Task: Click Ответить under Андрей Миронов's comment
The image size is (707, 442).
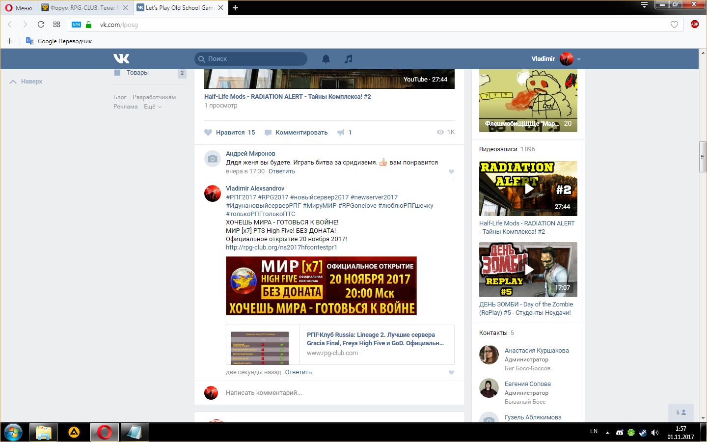Action: coord(282,171)
